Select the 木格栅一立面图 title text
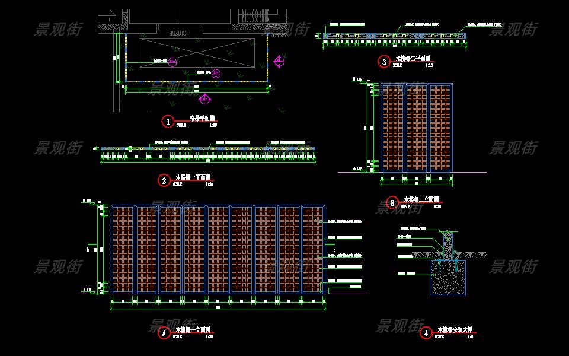This screenshot has width=569, height=356. pos(193,330)
